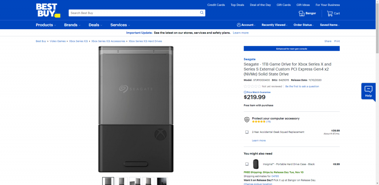379x185 pixels.
Task: Check the 2-Year Accidental Geek Squad Replacement box
Action: point(247,132)
